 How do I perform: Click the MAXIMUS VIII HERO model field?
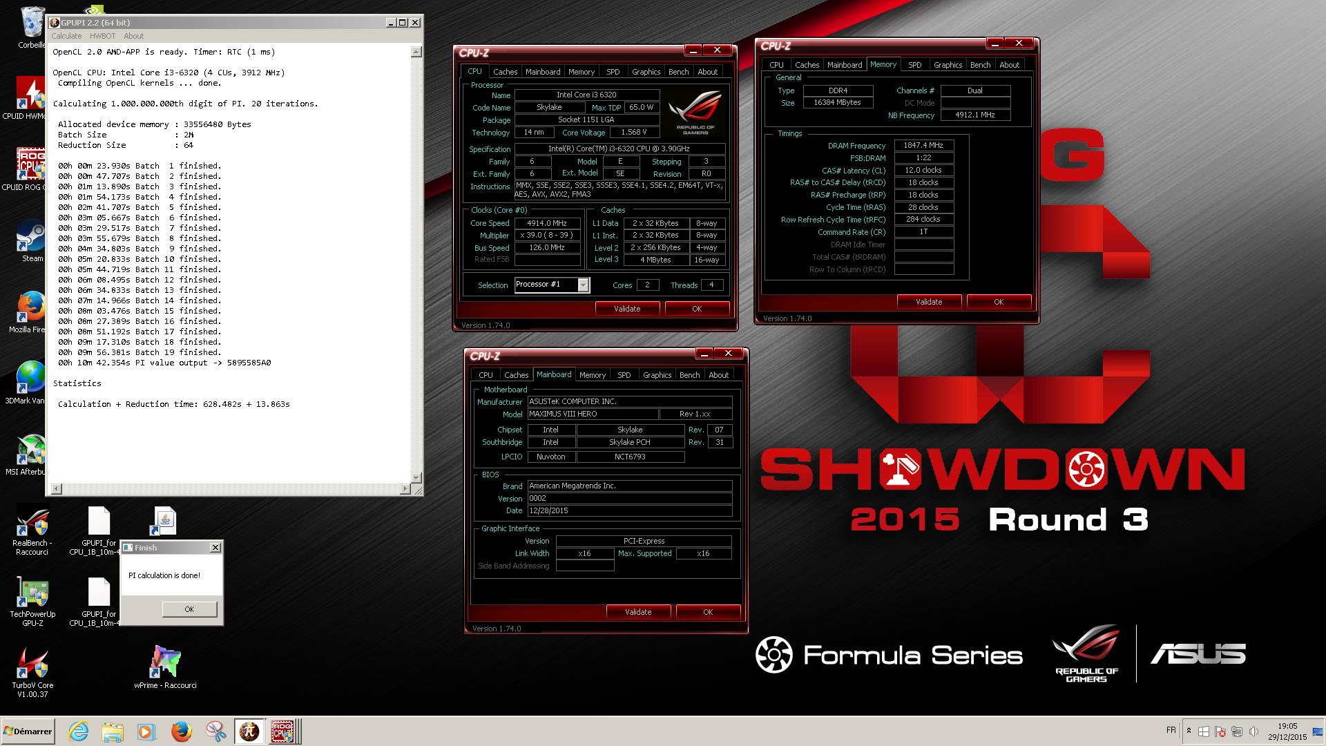592,414
